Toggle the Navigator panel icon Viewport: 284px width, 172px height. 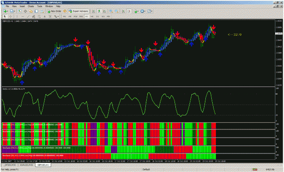(31, 11)
